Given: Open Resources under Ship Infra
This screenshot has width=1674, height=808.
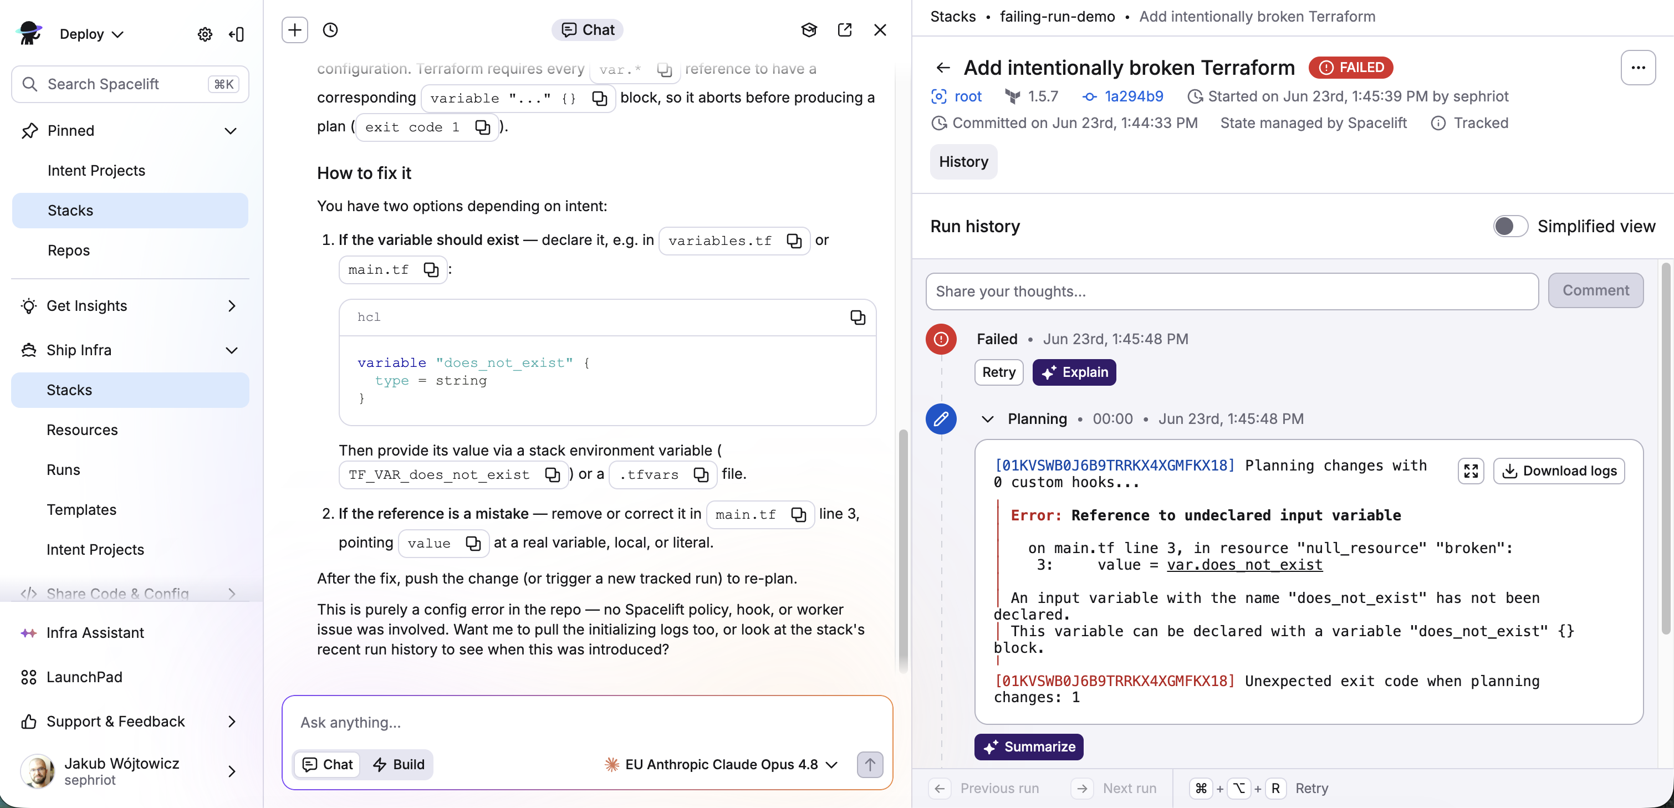Looking at the screenshot, I should tap(130, 430).
